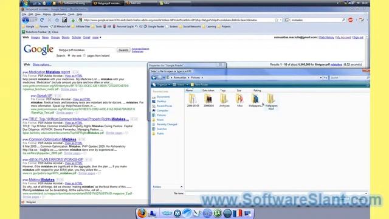Screen dimensions: 389x219
Task: Click the search magnifier in Firefox search box
Action: (x=343, y=20)
